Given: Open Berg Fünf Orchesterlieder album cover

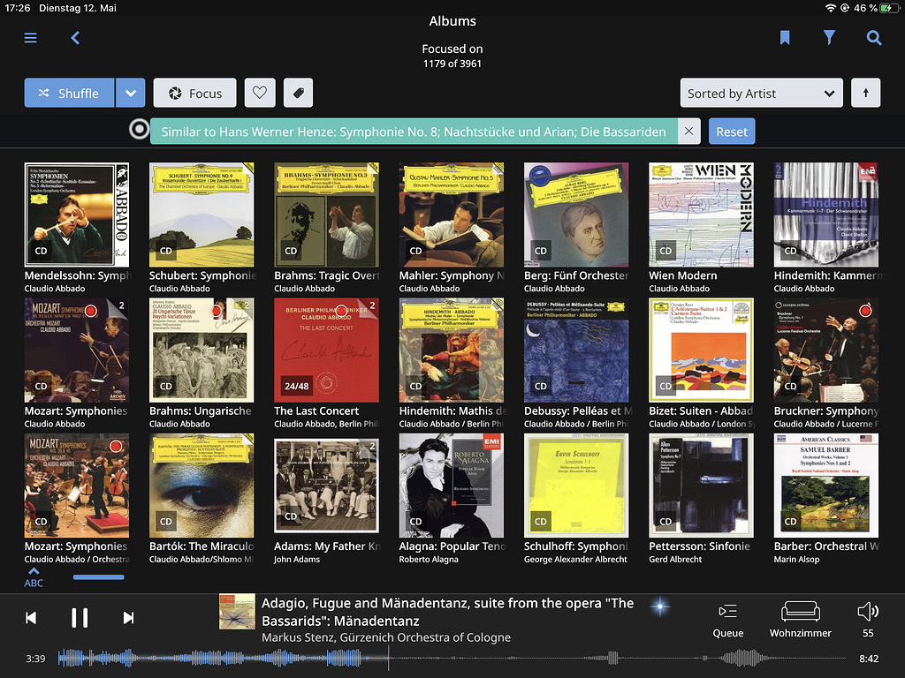Looking at the screenshot, I should (576, 215).
